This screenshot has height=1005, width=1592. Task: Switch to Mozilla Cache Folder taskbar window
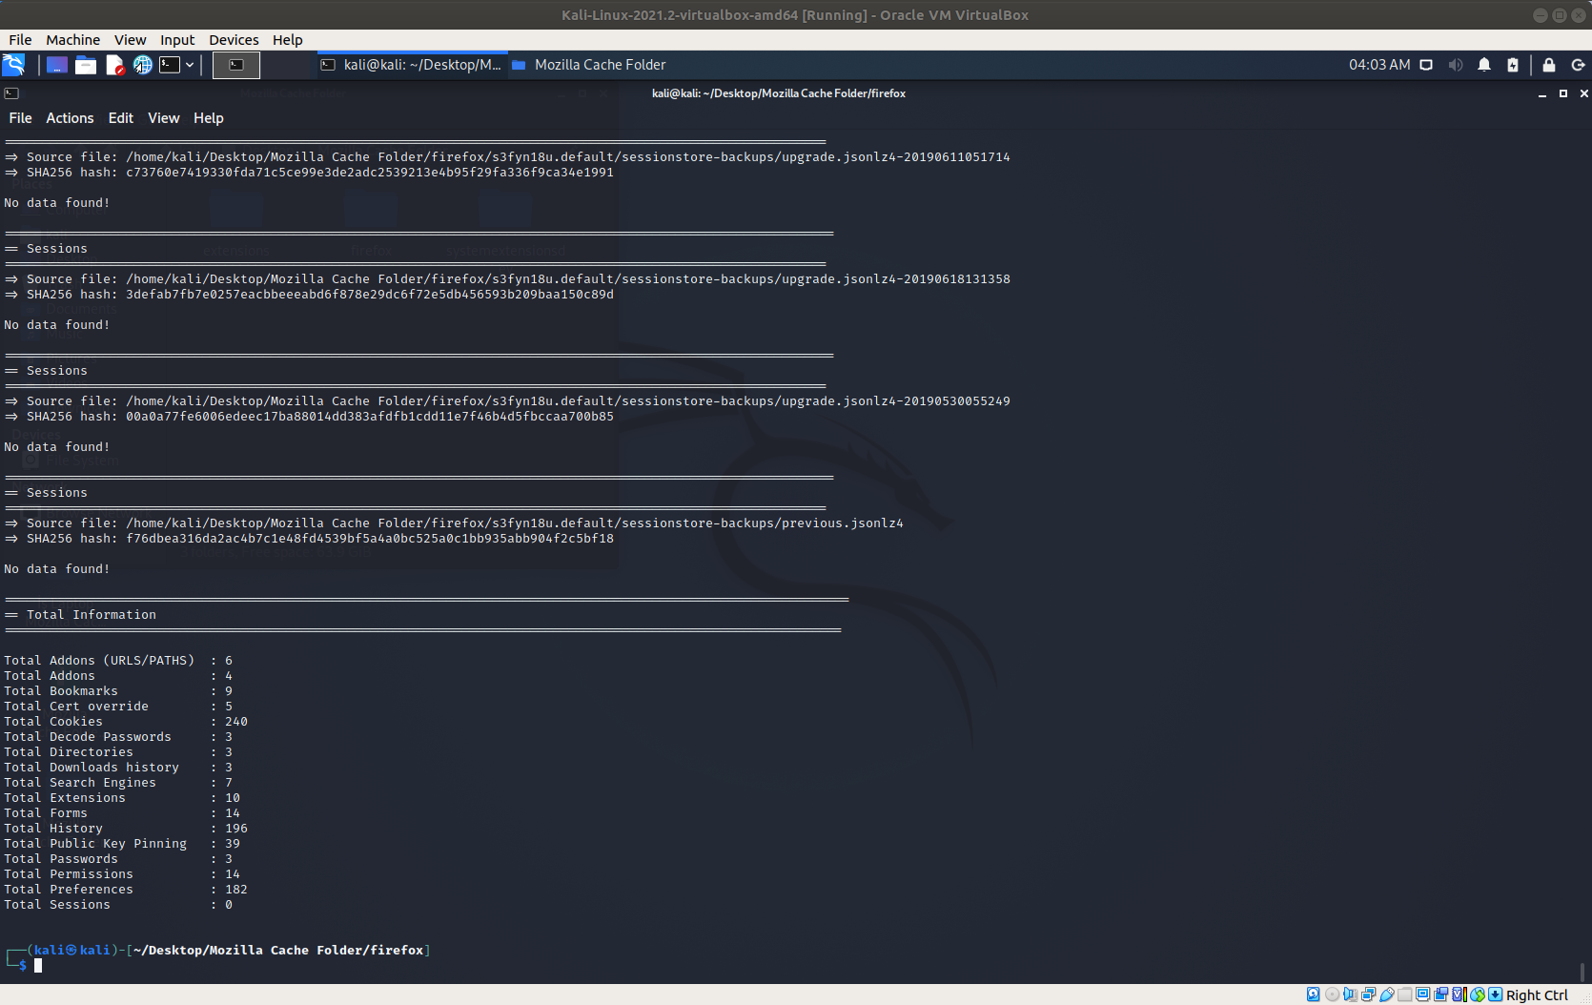pyautogui.click(x=589, y=65)
